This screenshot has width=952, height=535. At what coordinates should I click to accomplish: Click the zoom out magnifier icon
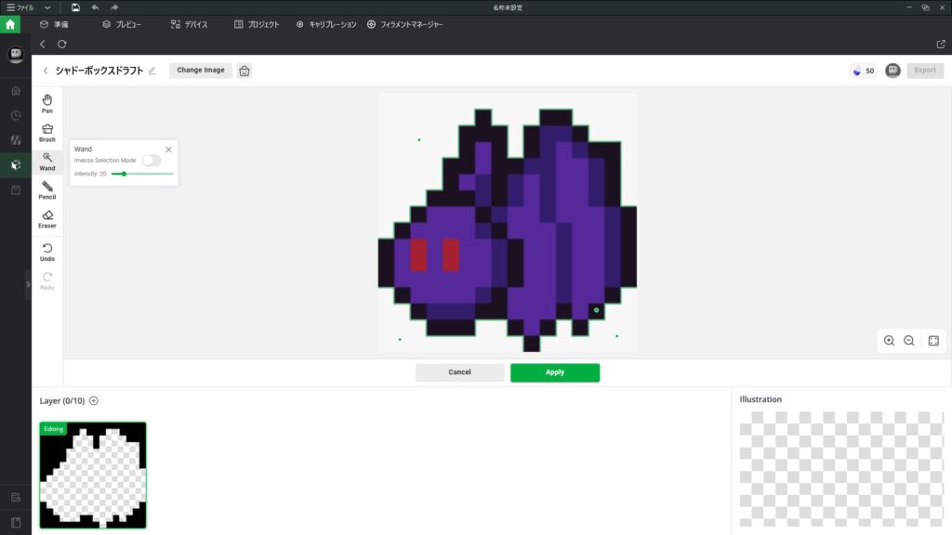(x=909, y=341)
